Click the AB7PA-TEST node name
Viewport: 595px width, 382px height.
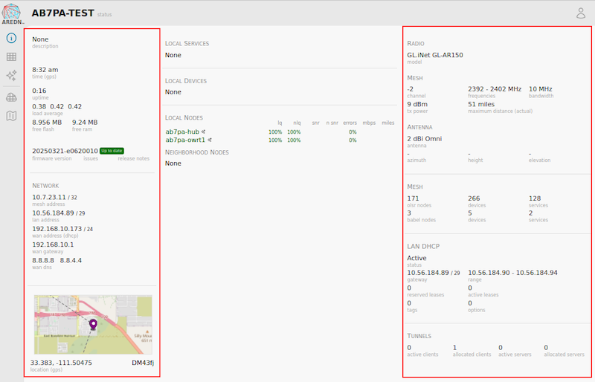62,13
